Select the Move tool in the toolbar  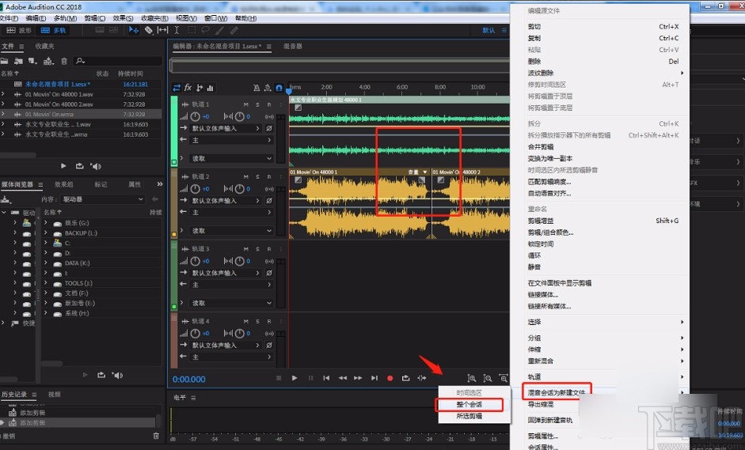point(134,30)
